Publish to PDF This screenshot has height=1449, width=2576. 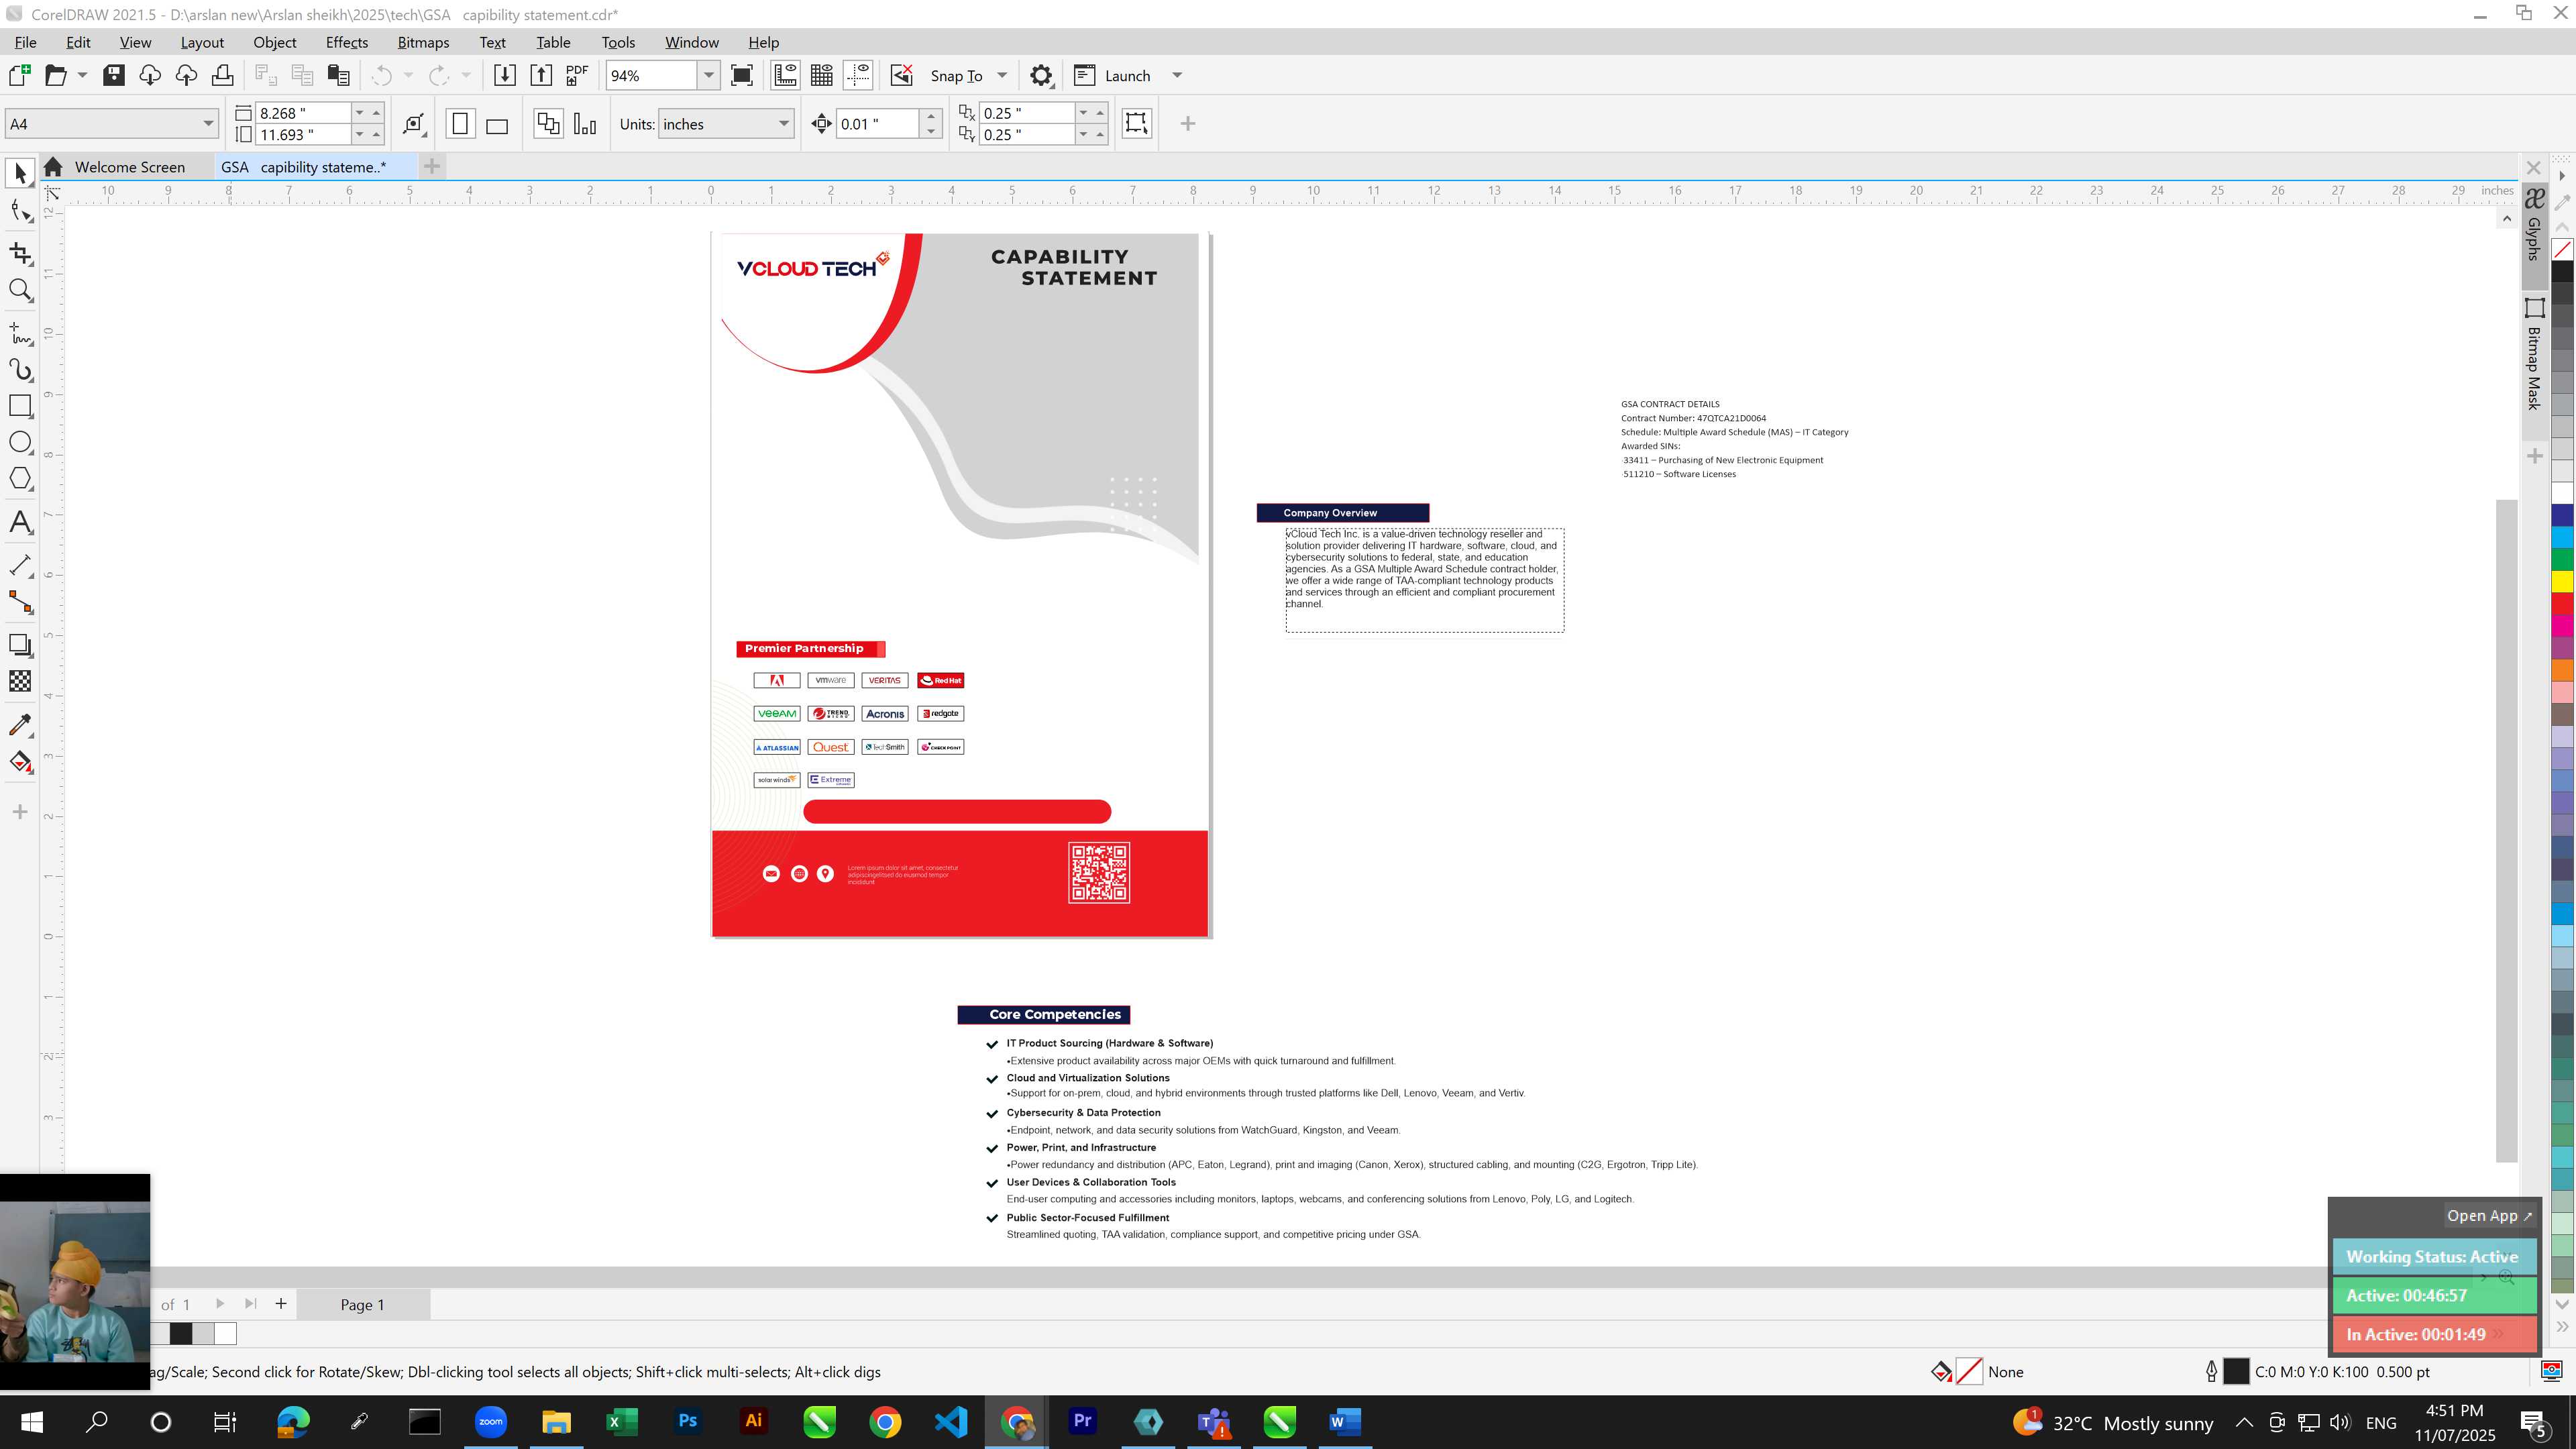(577, 75)
